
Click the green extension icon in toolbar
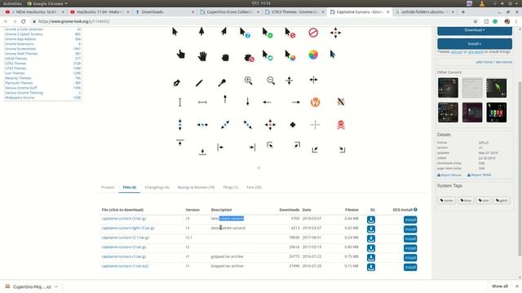[x=495, y=21]
